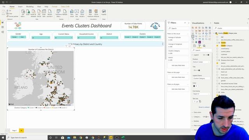Screen dimensions: 249x140
Task: Open the legend Position dropdown
Action: tap(201, 62)
